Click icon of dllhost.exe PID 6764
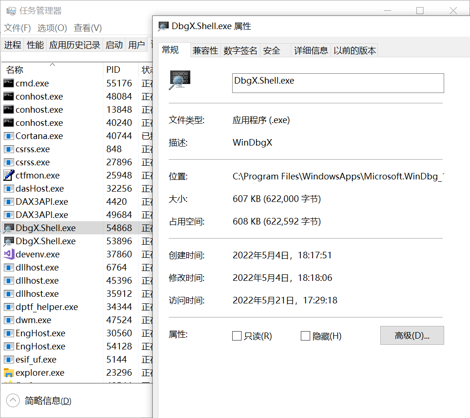 pos(8,267)
